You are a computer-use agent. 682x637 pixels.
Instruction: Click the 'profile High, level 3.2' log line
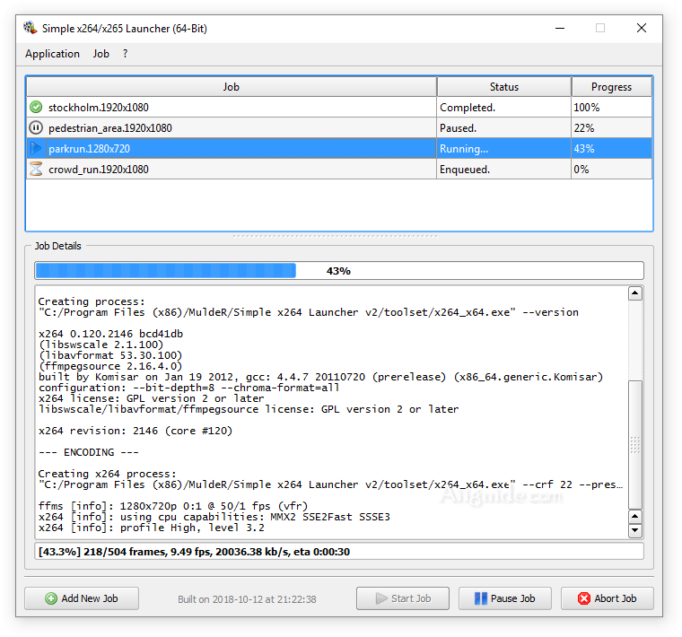pos(151,528)
